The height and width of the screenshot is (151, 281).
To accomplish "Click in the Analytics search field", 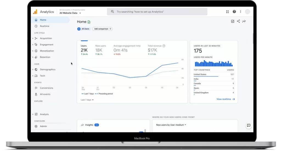I will coord(157,12).
